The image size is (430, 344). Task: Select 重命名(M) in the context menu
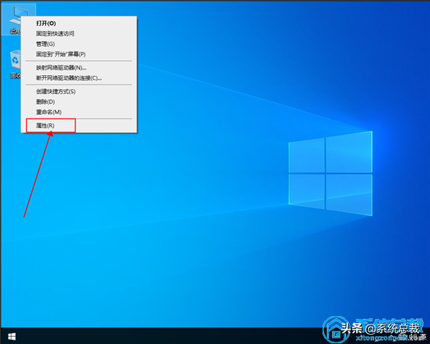[x=79, y=113]
